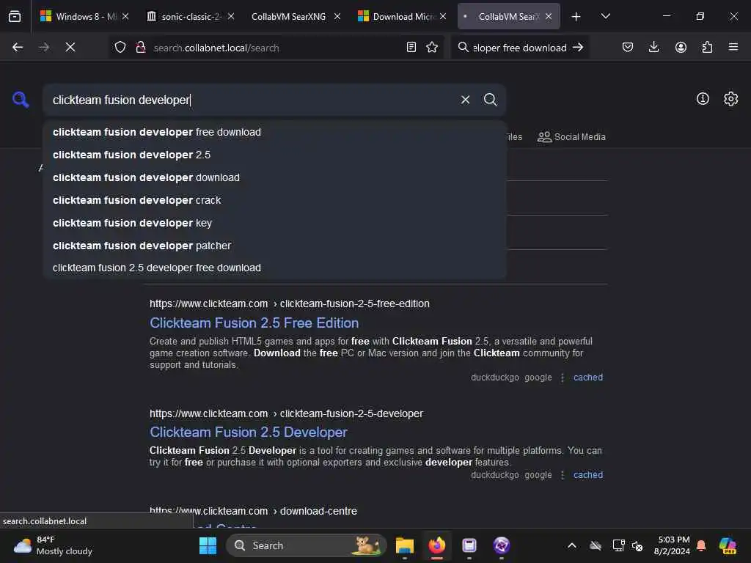
Task: Submit the toolbar search arrow
Action: click(x=578, y=47)
